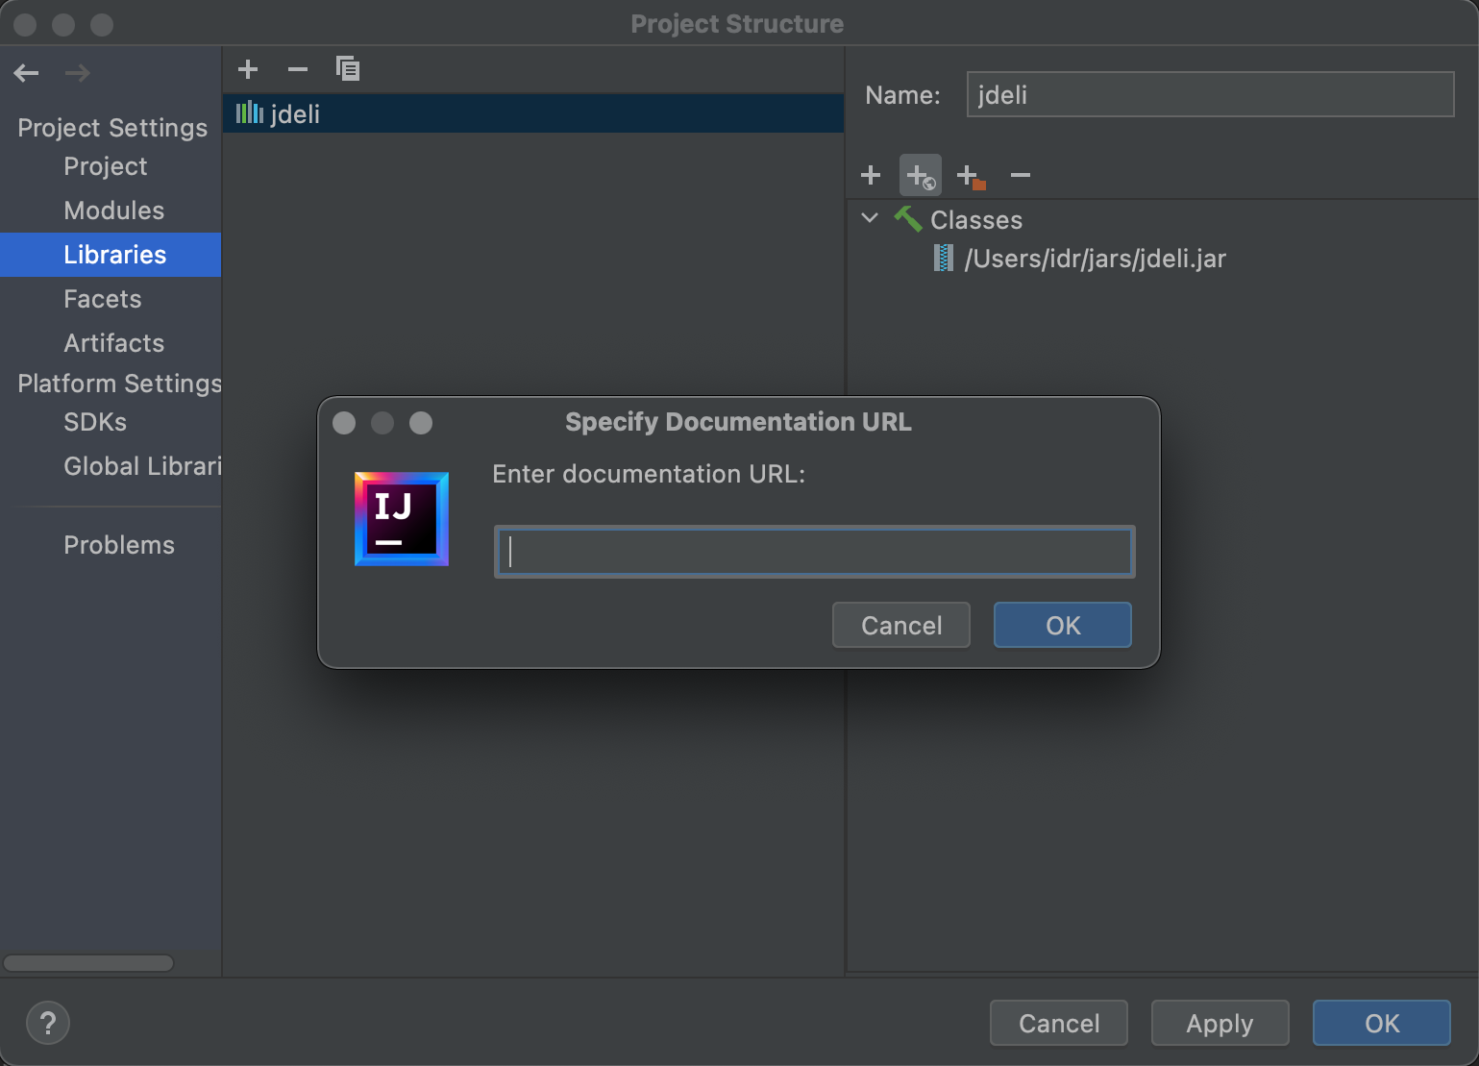Click the globe-plus icon to specify documentation URL

(x=920, y=175)
